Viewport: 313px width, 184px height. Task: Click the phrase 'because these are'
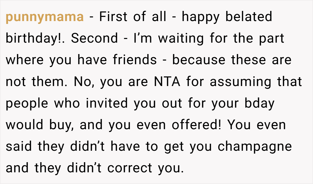(232, 60)
